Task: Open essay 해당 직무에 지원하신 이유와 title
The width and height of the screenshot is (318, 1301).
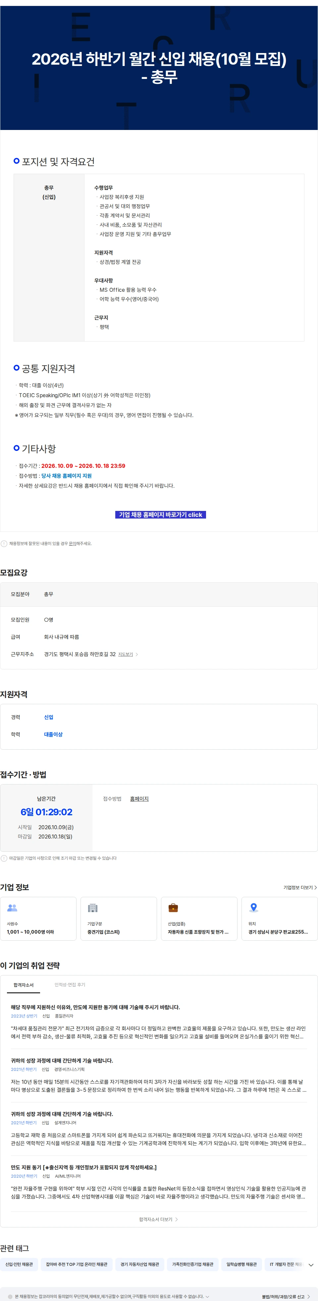Action: 95,1007
